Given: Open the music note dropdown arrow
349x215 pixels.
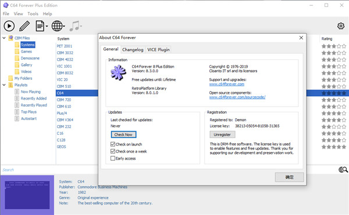Looking at the screenshot, I should [x=81, y=26].
